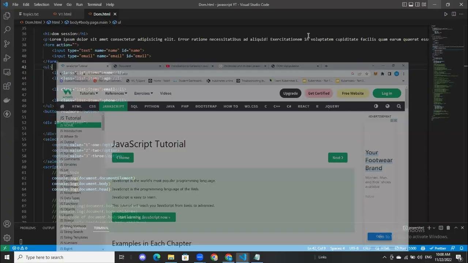Viewport: 468px width, 263px height.
Task: Open the Extensions view
Action: tap(7, 86)
